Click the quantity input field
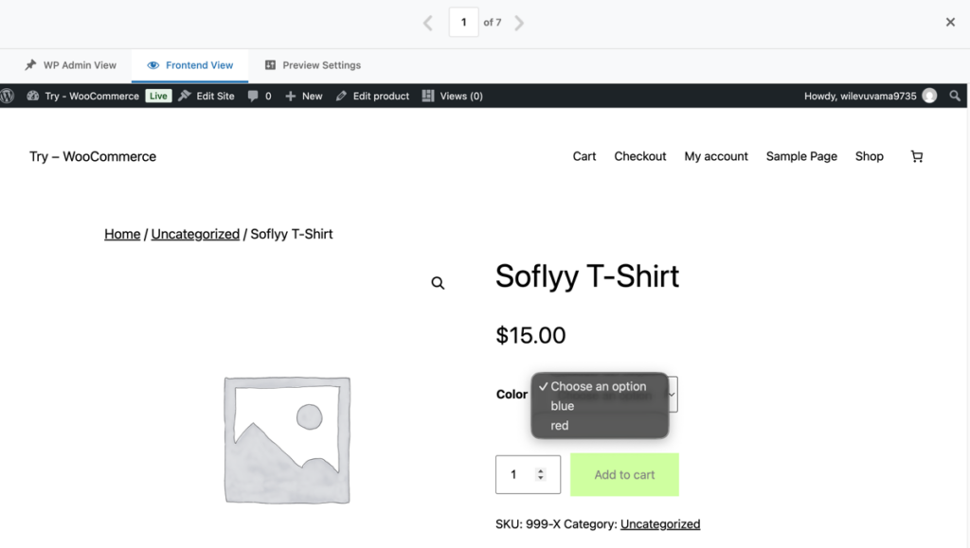Image resolution: width=970 pixels, height=548 pixels. (528, 474)
